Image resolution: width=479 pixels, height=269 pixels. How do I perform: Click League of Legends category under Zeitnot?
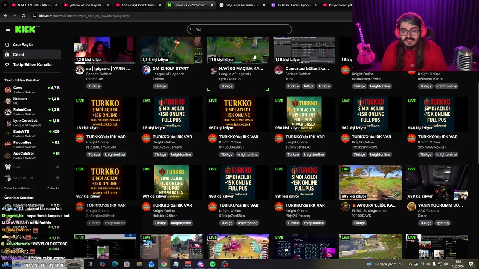(x=168, y=74)
